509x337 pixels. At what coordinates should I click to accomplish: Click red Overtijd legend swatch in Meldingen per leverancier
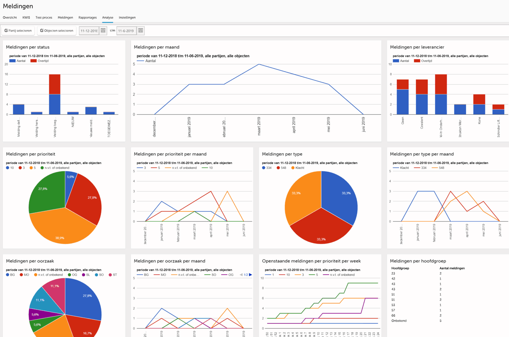click(417, 61)
